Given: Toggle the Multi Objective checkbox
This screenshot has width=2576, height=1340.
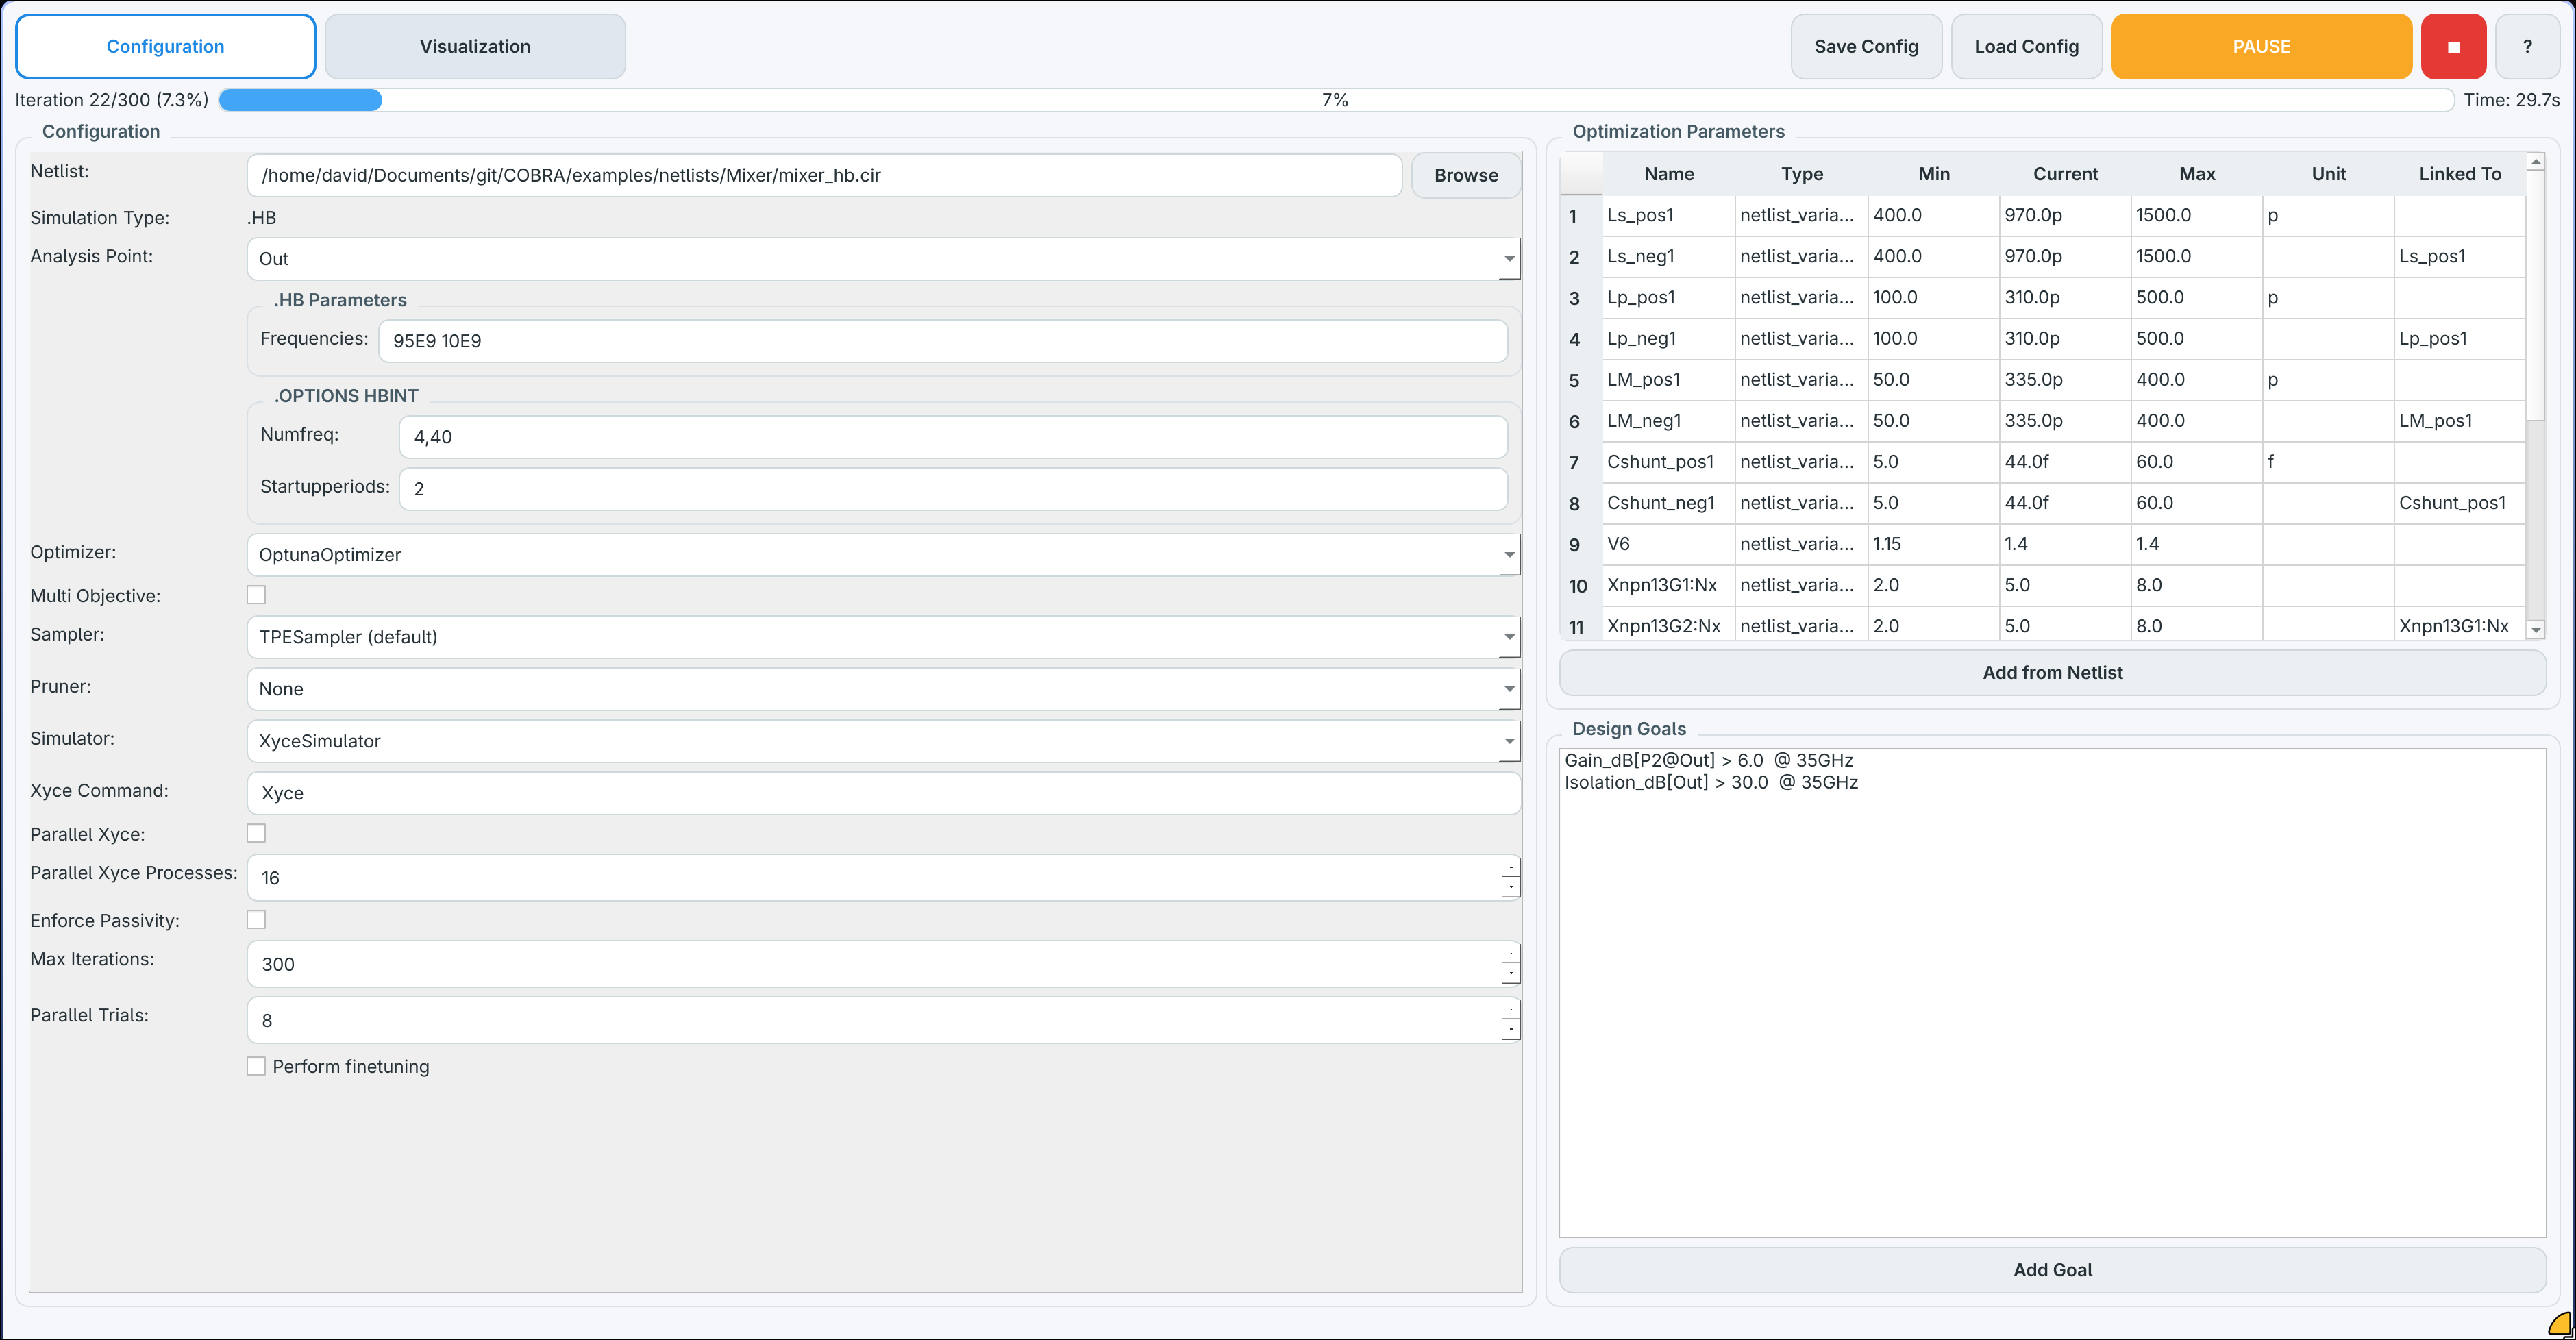Looking at the screenshot, I should click(256, 595).
